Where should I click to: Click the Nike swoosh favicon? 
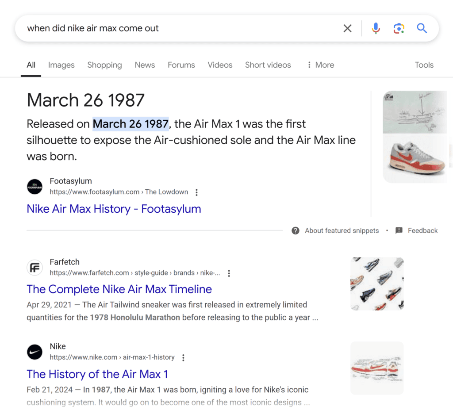(x=35, y=352)
